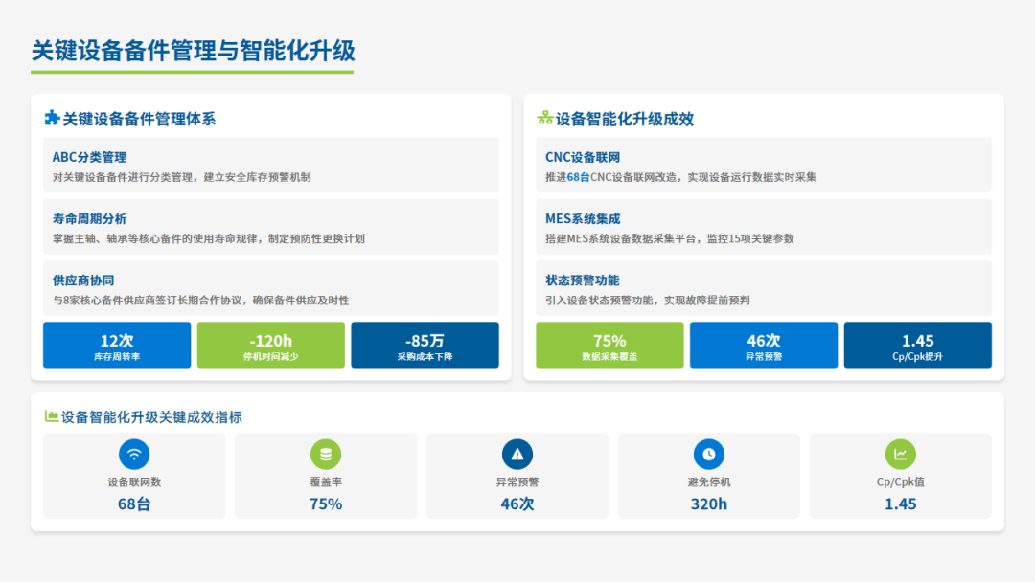Open the 状态预警功能 item
The width and height of the screenshot is (1035, 582).
(764, 288)
